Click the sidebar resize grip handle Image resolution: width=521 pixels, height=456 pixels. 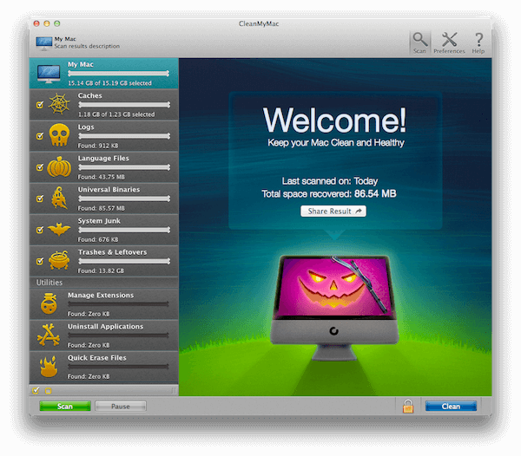(x=174, y=390)
